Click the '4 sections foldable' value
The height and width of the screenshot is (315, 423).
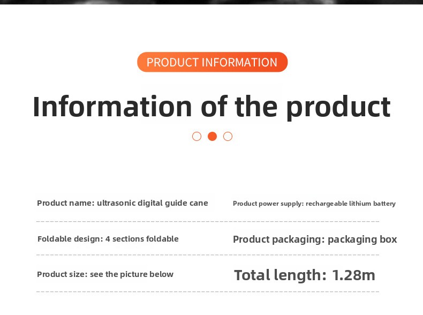(142, 239)
